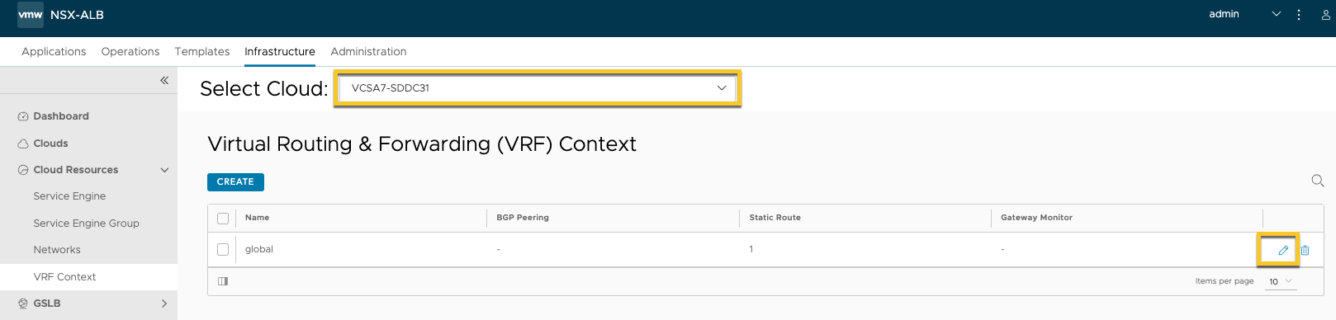
Task: Click the Clouds icon in sidebar
Action: point(23,144)
